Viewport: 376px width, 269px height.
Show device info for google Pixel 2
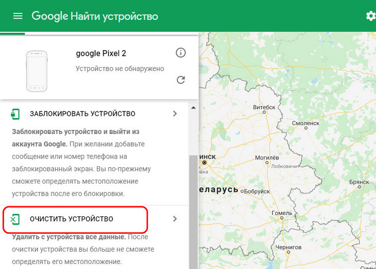(x=181, y=53)
